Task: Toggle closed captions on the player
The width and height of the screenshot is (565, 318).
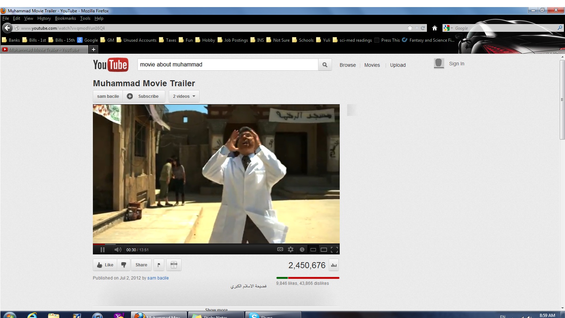Action: click(280, 249)
